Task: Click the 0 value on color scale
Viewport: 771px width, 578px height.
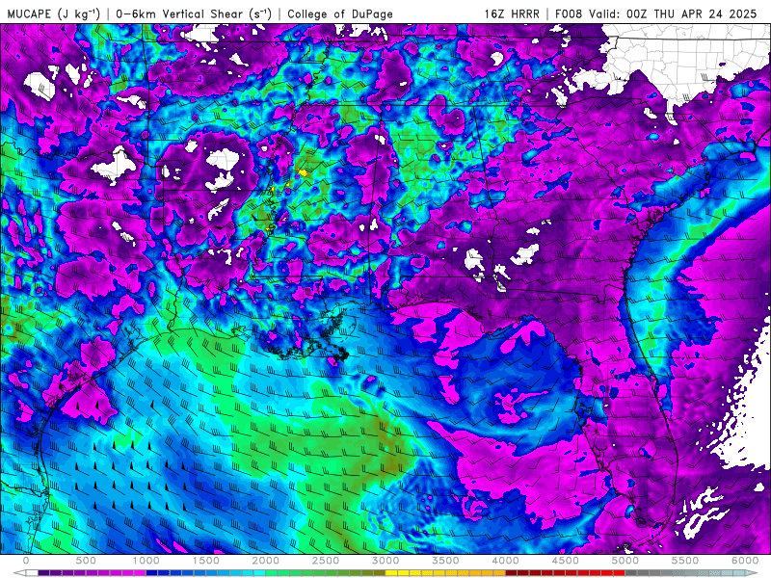Action: (26, 561)
